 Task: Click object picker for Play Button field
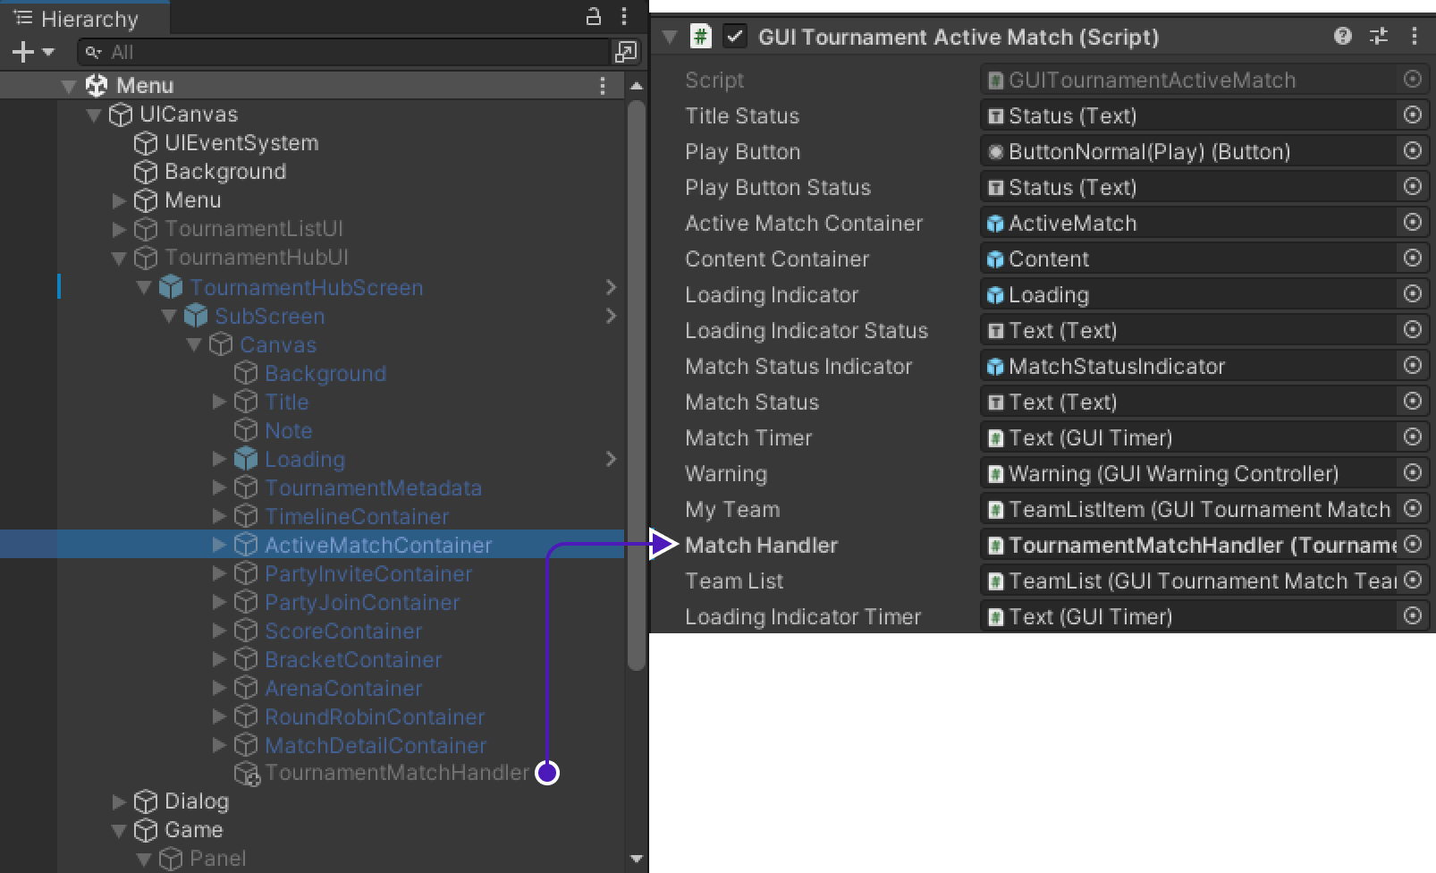(x=1413, y=151)
